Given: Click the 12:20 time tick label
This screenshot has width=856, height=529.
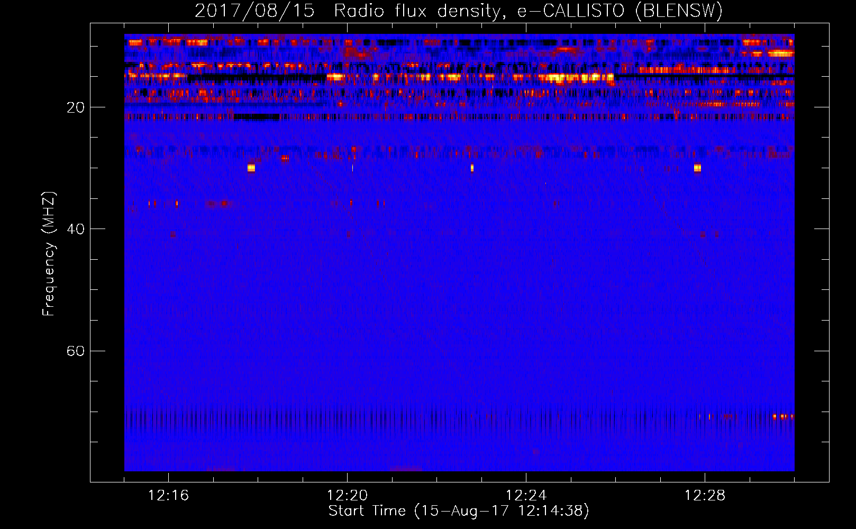Looking at the screenshot, I should click(x=347, y=495).
